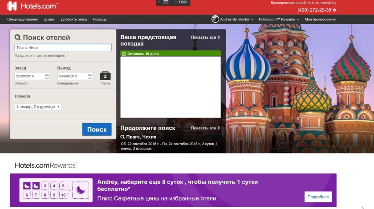Click the Hotels.com Rewards heading logo
This screenshot has height=209, width=374.
pos(46,165)
